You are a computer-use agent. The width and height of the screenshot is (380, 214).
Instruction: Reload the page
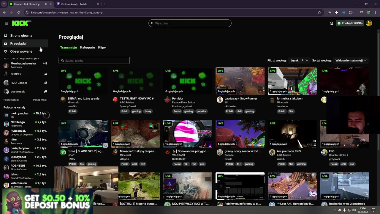point(18,12)
